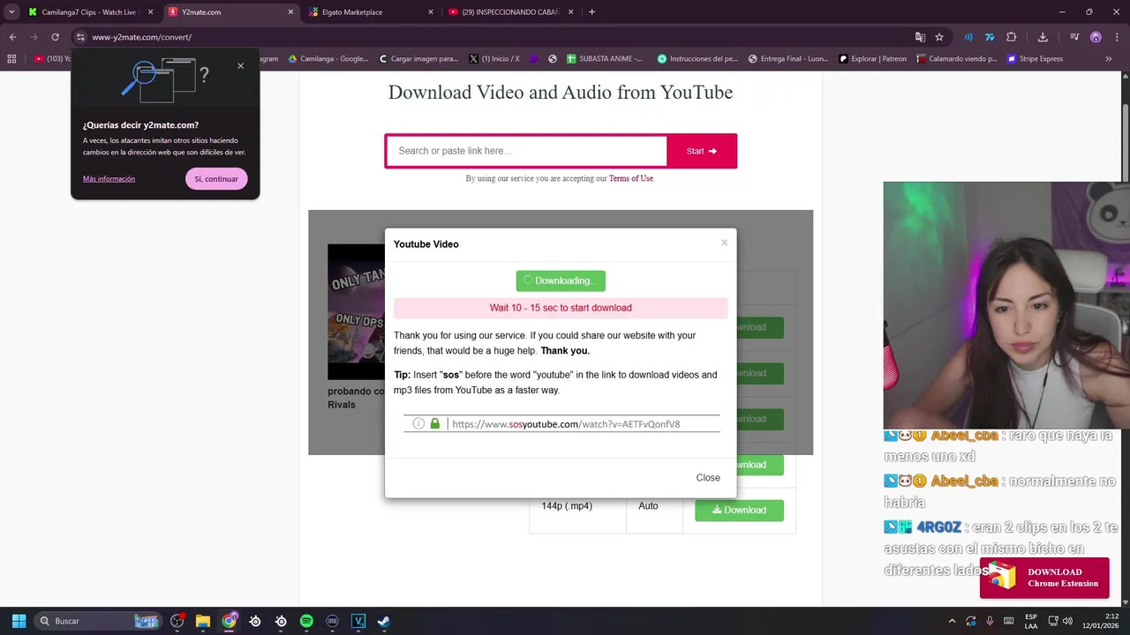Open the Terms of Use link
The image size is (1130, 635).
[x=631, y=178]
